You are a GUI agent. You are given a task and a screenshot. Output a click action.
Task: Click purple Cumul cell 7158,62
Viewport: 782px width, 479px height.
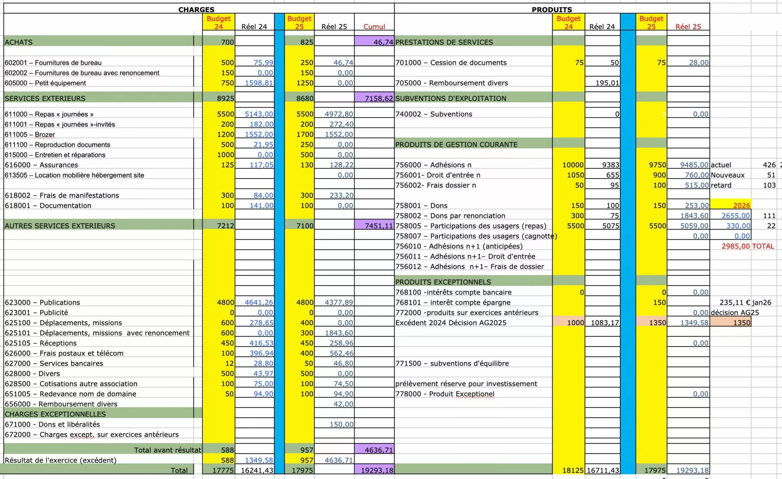pos(378,98)
